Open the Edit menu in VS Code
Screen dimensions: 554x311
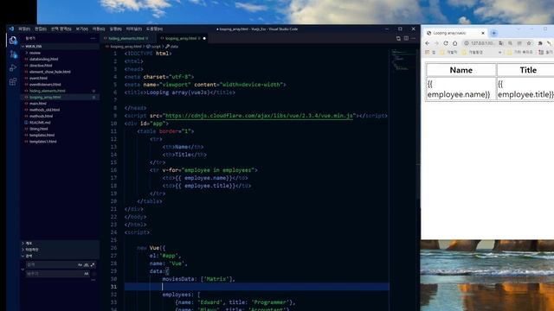pyautogui.click(x=41, y=29)
